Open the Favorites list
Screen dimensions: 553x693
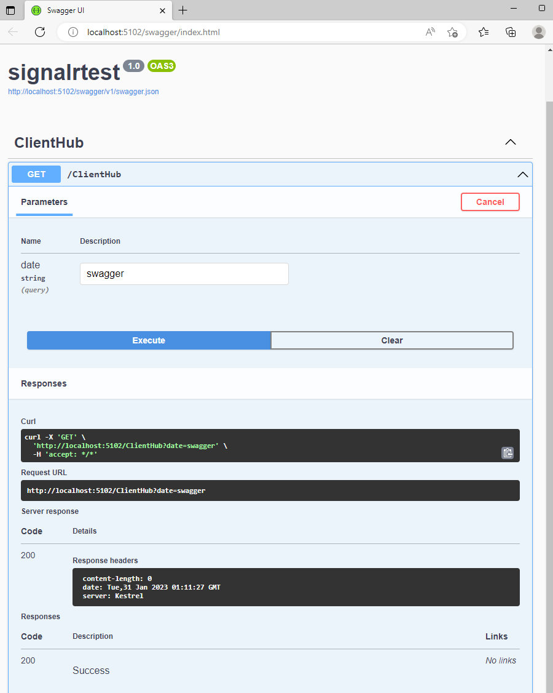[484, 32]
